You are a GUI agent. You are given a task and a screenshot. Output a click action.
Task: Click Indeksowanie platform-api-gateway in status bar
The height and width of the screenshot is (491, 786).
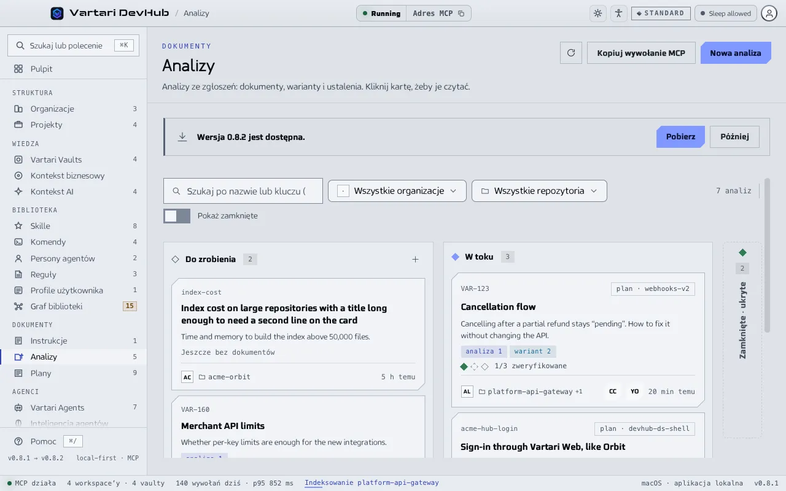[x=372, y=483]
